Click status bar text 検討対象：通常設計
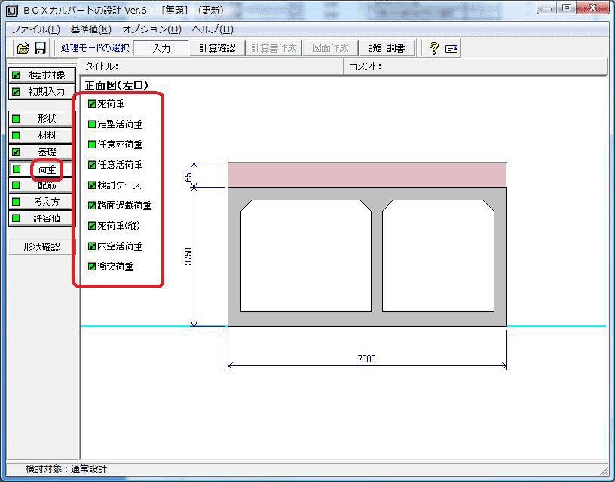Viewport: 615px width, 482px height. coord(66,468)
